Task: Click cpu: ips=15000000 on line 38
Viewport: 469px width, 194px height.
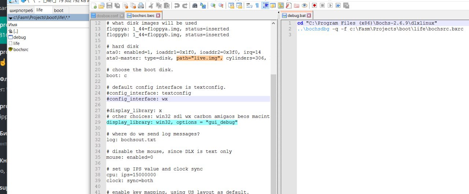Action: click(131, 175)
